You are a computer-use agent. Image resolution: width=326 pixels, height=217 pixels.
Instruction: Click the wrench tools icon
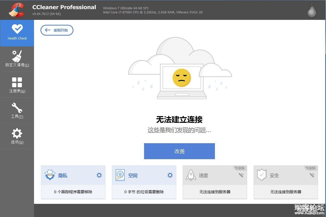tap(17, 108)
